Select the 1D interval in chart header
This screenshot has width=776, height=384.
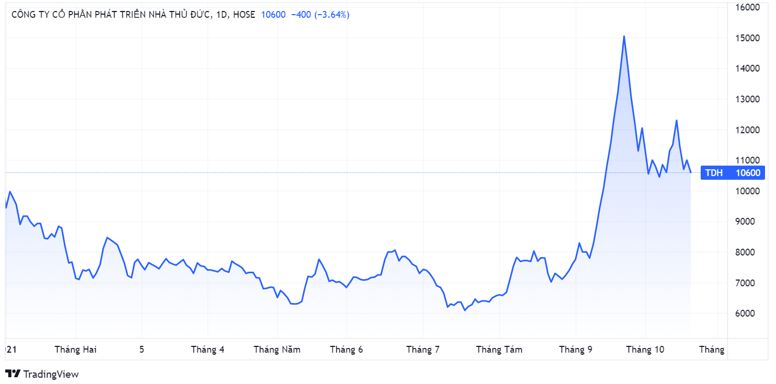222,15
